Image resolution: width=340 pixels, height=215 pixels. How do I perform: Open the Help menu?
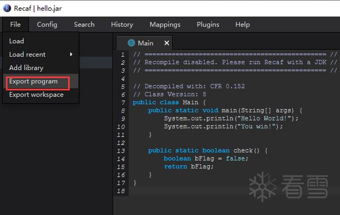243,24
